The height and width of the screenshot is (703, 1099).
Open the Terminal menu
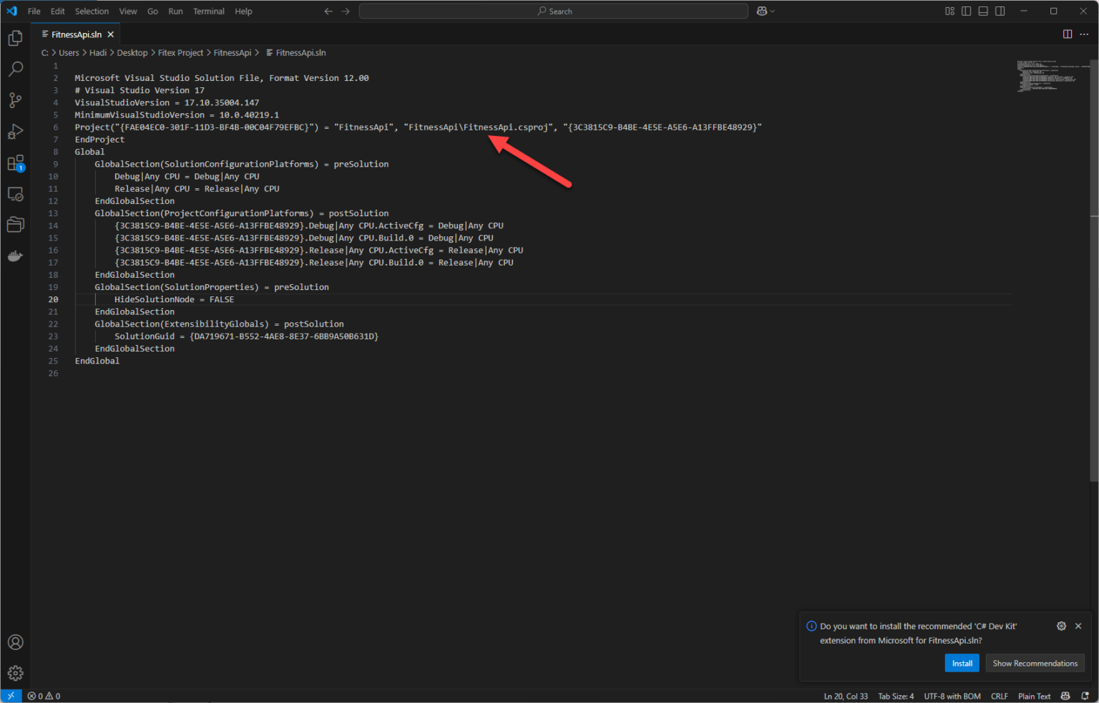(208, 11)
